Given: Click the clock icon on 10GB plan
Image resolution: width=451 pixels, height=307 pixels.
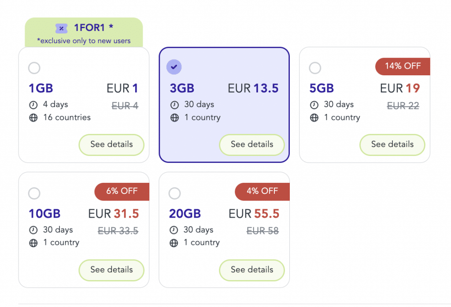Looking at the screenshot, I should [33, 230].
